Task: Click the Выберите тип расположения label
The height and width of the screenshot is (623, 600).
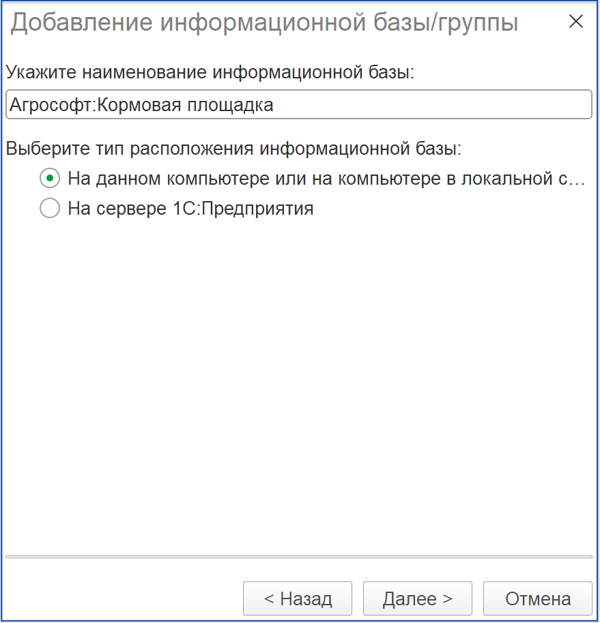Action: [233, 149]
